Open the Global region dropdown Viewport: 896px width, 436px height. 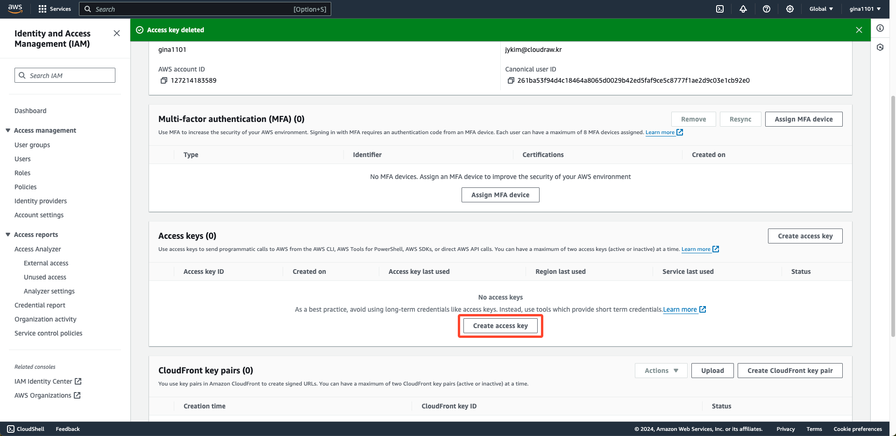[x=821, y=9]
